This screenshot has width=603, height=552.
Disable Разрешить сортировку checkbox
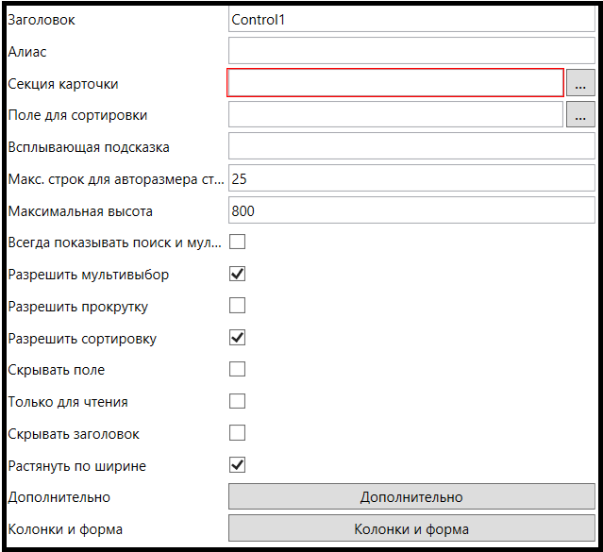(x=238, y=338)
